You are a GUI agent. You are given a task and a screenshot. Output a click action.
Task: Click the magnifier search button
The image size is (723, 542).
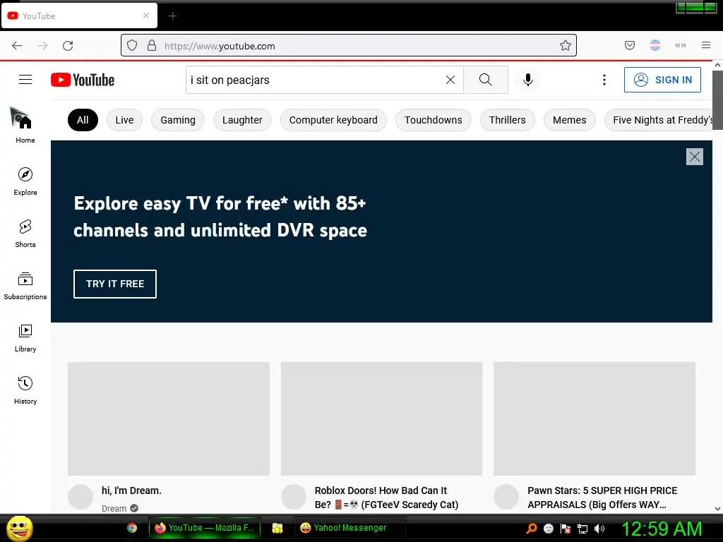(x=486, y=80)
